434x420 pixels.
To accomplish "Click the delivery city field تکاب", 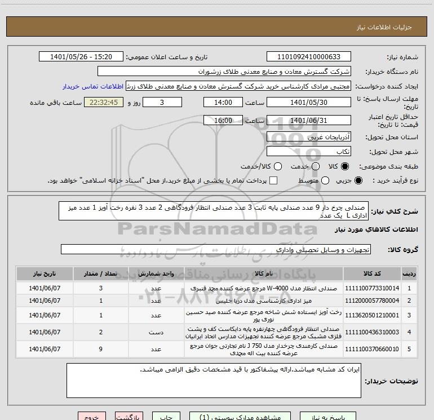I will 309,151.
